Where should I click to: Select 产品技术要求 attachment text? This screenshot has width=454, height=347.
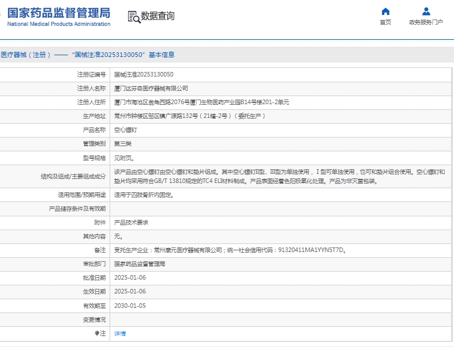pos(131,223)
